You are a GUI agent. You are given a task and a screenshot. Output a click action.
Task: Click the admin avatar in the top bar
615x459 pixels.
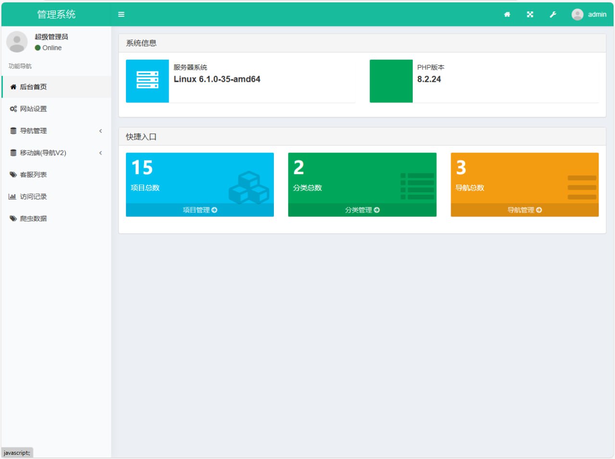pos(577,14)
